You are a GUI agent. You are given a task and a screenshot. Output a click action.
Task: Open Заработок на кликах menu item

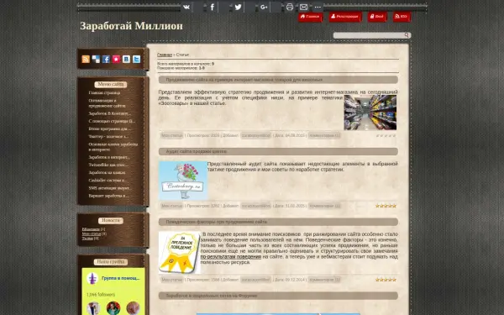point(107,172)
